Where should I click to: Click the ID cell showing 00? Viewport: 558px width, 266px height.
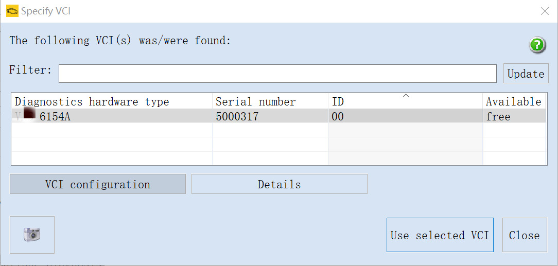click(x=338, y=117)
